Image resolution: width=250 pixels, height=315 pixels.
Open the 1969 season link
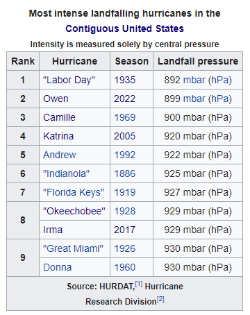pyautogui.click(x=125, y=117)
